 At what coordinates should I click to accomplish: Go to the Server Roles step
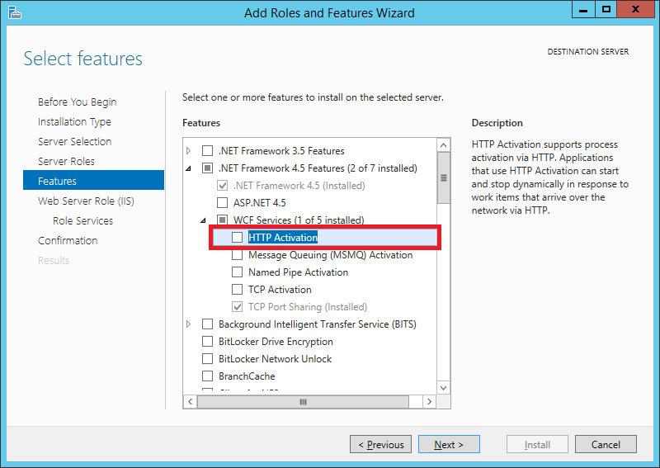(66, 161)
